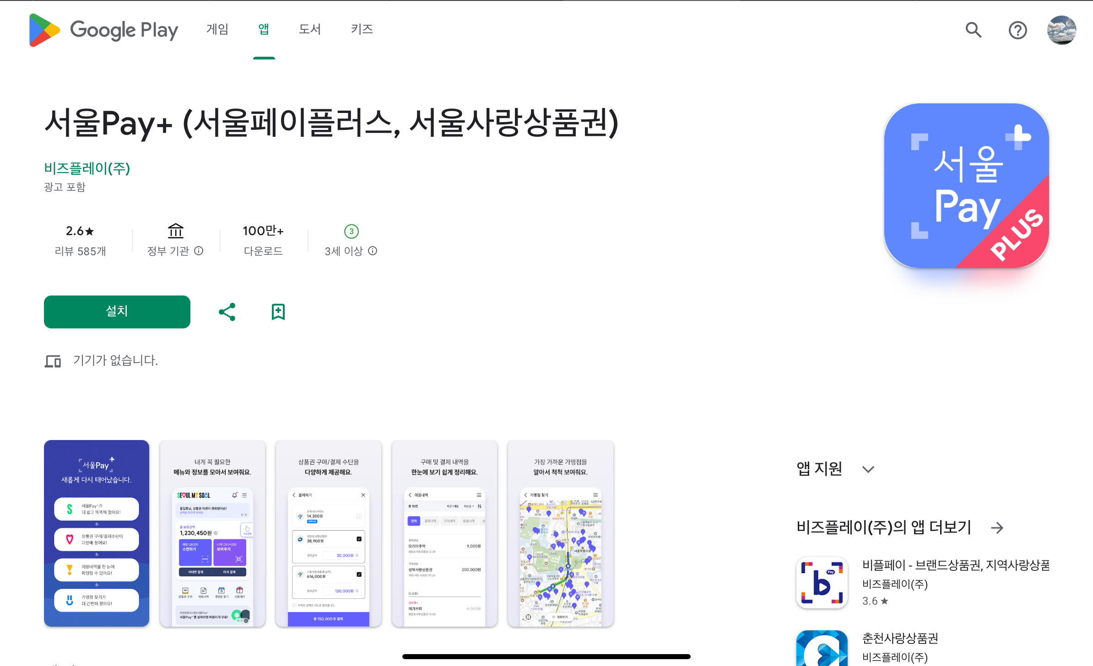The image size is (1093, 666).
Task: Open the search magnifier icon
Action: pos(973,30)
